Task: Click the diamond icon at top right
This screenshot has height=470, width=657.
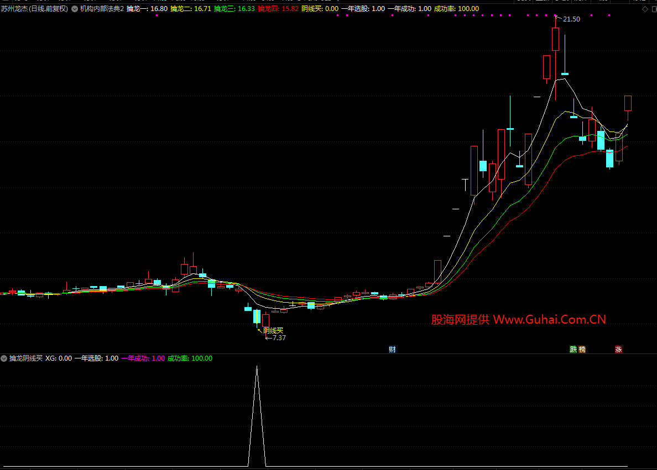Action: [645, 9]
